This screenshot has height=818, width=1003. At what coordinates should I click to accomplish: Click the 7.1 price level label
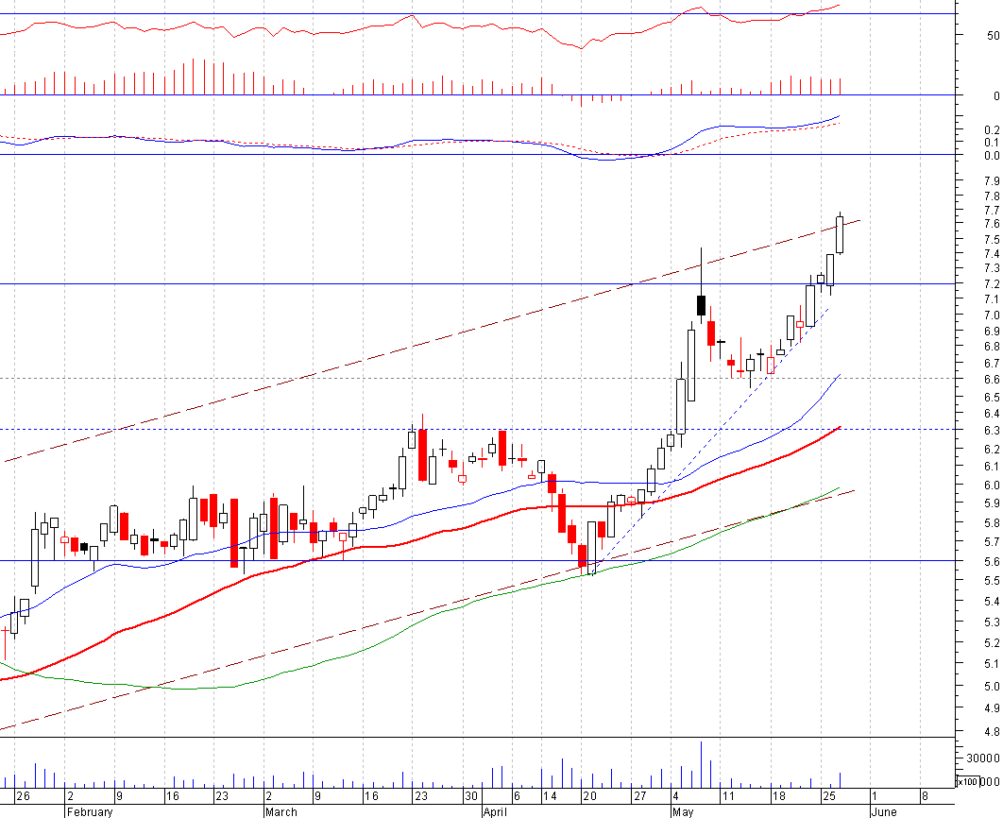click(992, 299)
